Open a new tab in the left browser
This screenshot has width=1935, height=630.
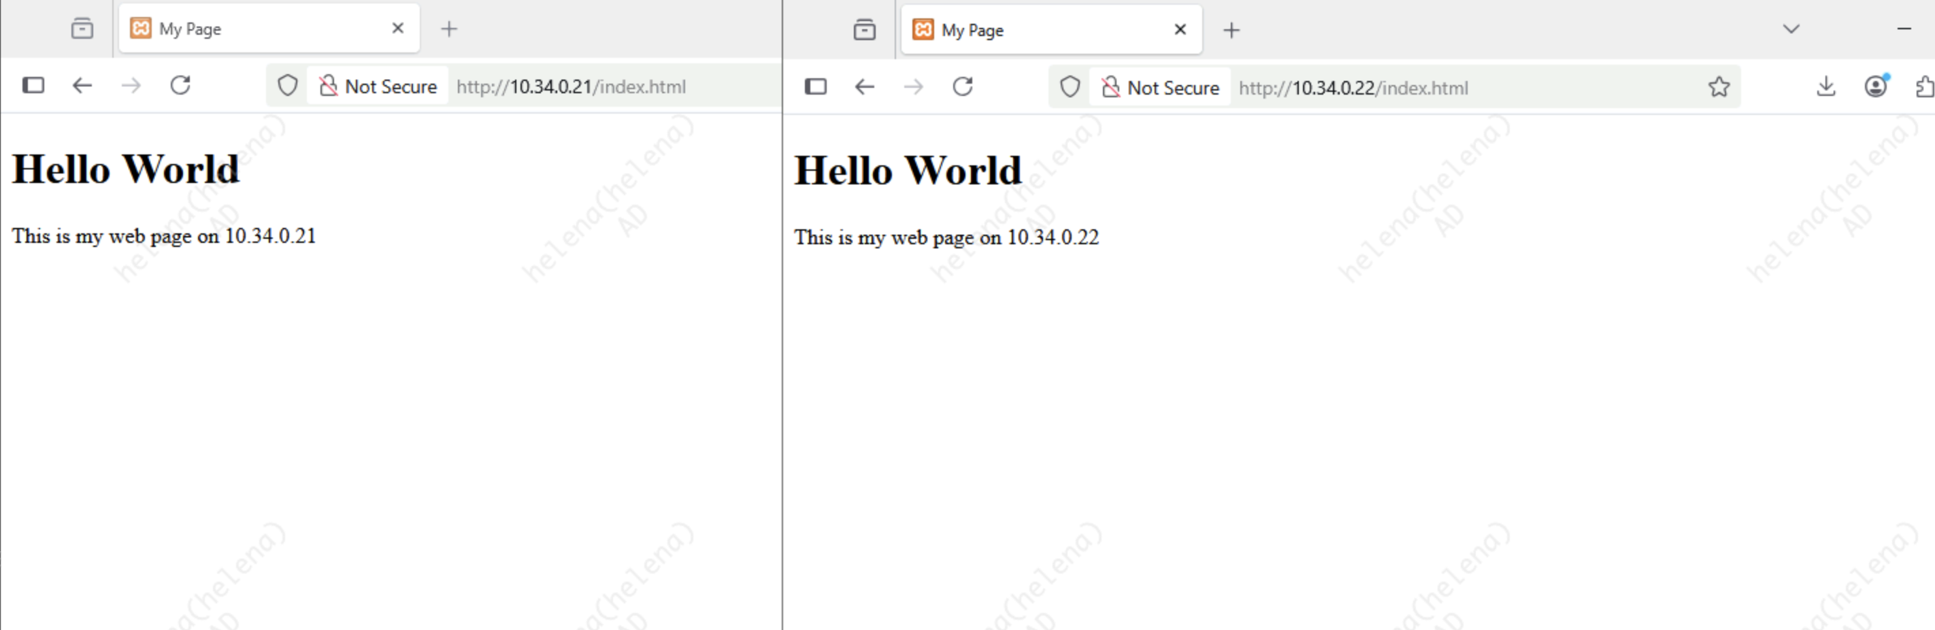pos(449,29)
